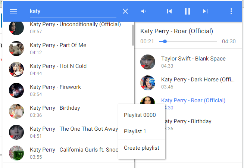Mute the volume speaker icon
244x168 pixels.
pos(144,11)
